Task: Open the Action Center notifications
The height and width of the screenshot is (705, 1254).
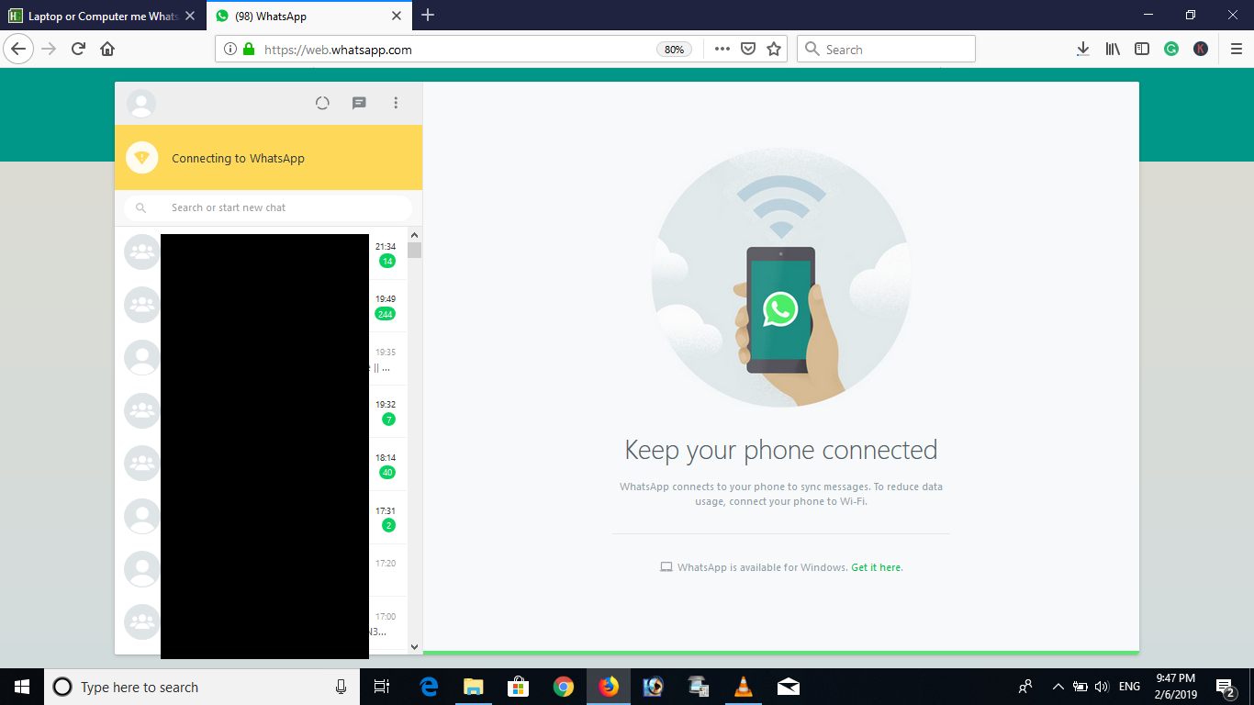Action: click(1225, 687)
